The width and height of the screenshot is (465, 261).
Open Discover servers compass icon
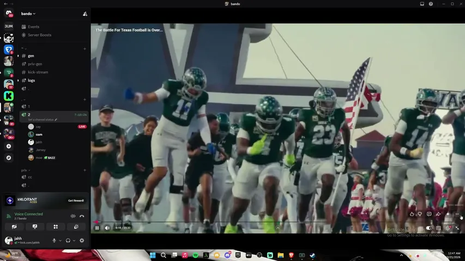(x=9, y=158)
